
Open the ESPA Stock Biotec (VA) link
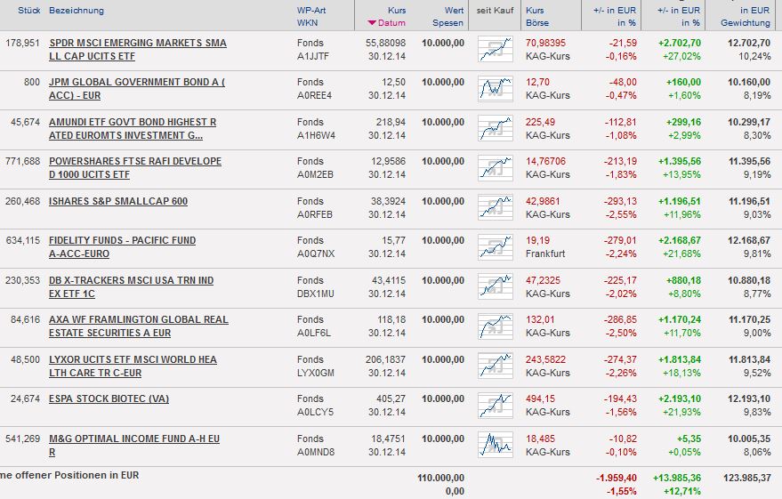coord(109,398)
